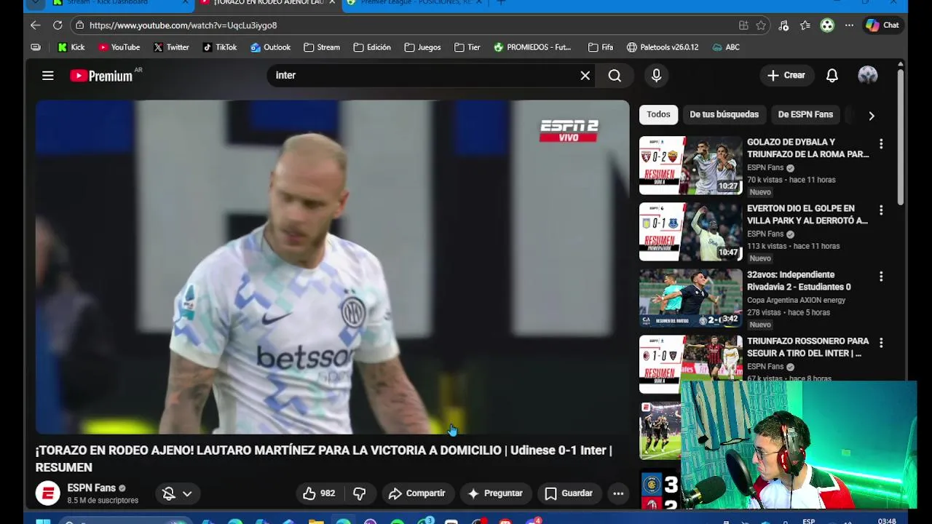This screenshot has width=932, height=524.
Task: Show more filter chips with right arrow
Action: [871, 116]
